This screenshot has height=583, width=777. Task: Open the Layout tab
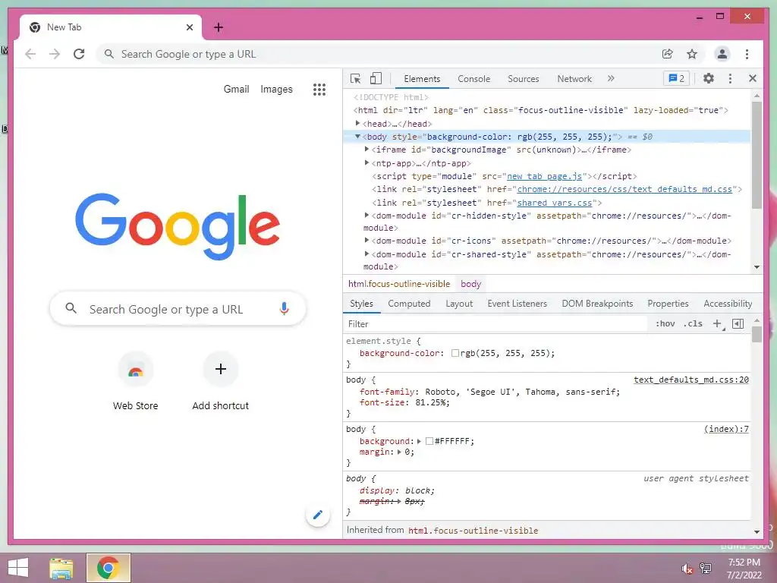(x=459, y=304)
